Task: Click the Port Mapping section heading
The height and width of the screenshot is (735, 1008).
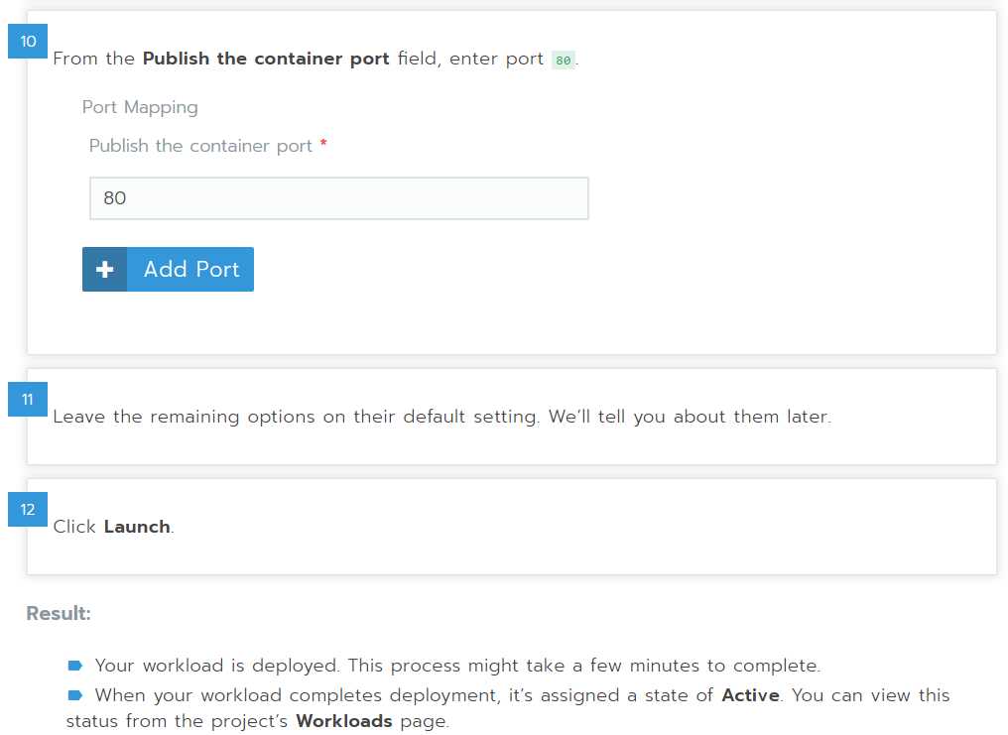Action: tap(140, 107)
